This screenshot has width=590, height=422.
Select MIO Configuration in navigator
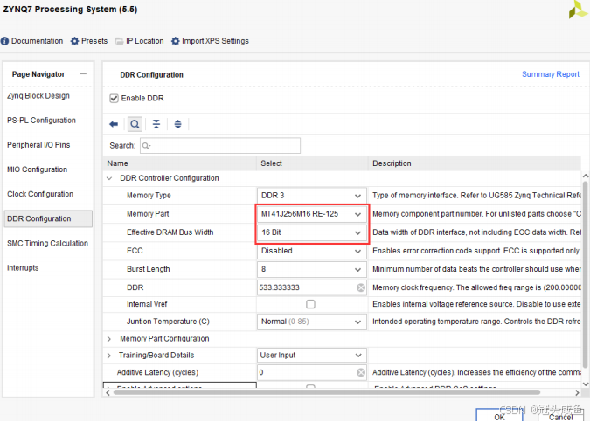[37, 169]
